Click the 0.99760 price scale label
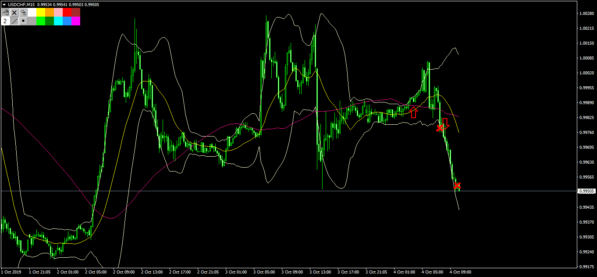This screenshot has width=597, height=277. 586,132
